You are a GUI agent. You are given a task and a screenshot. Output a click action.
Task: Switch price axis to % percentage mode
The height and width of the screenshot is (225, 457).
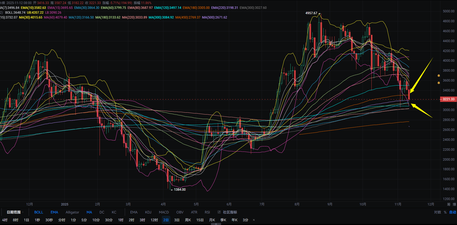[x=445, y=212]
